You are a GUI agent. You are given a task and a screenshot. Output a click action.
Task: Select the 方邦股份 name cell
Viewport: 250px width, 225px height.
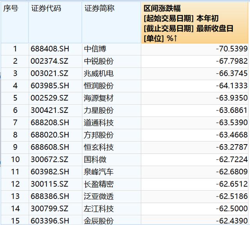pyautogui.click(x=112, y=135)
